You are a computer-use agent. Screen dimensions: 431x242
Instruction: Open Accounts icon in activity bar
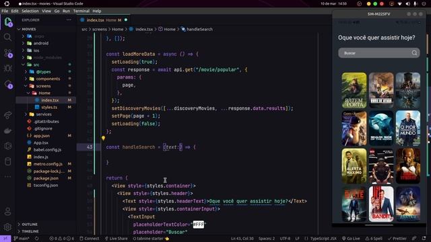click(x=7, y=211)
